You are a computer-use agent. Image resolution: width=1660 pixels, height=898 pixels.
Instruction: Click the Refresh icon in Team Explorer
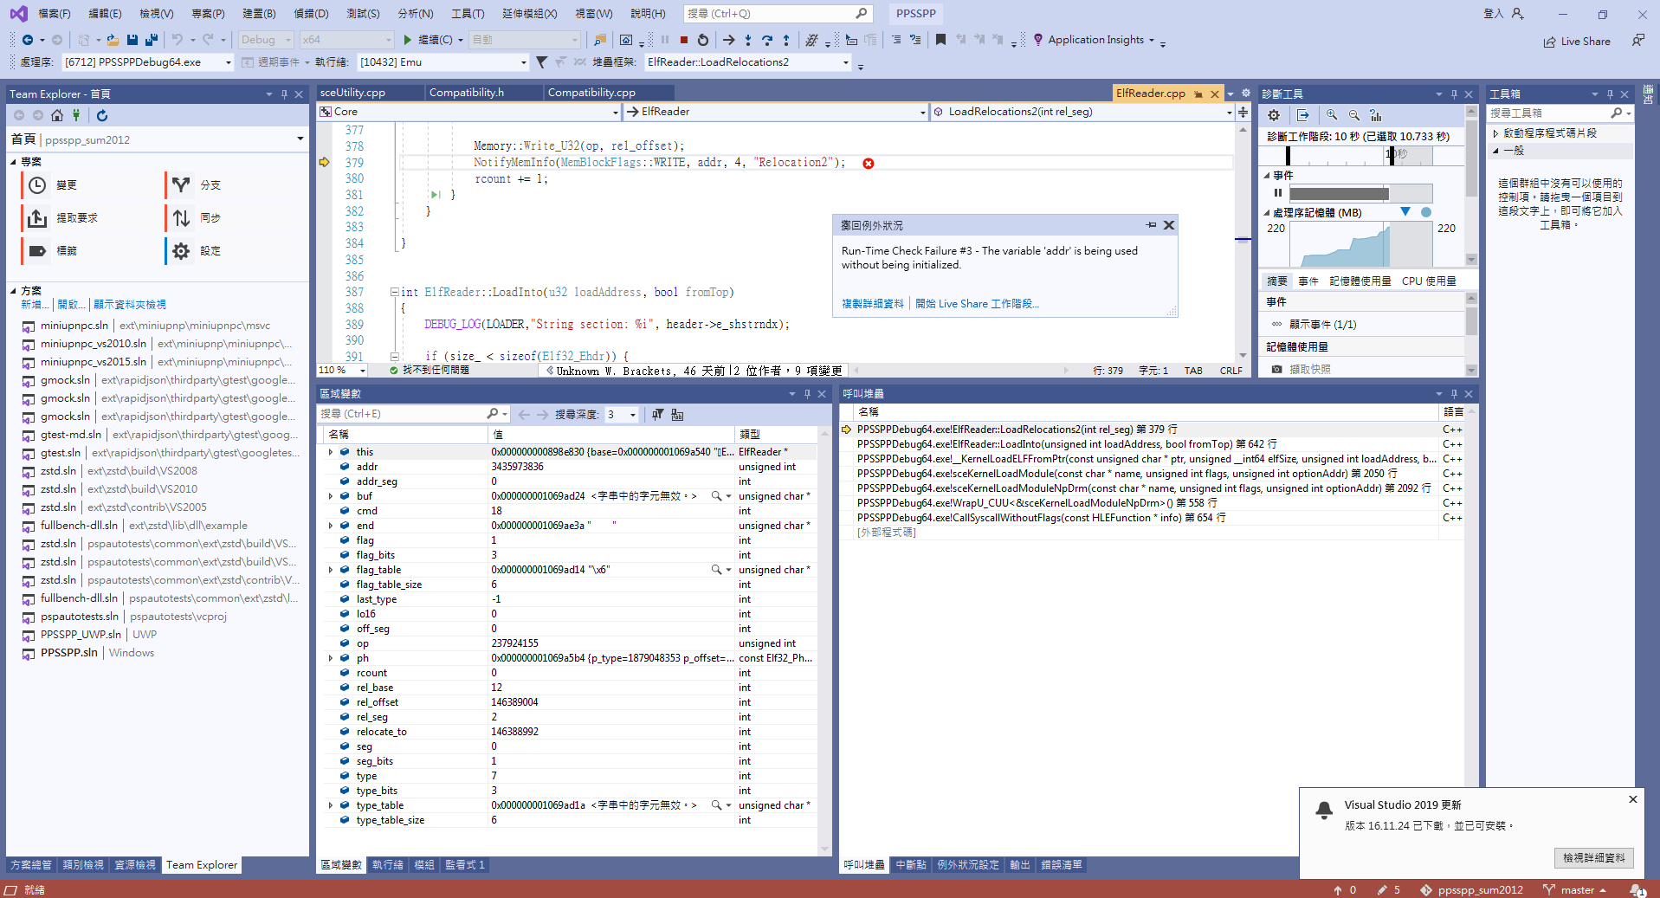tap(102, 115)
